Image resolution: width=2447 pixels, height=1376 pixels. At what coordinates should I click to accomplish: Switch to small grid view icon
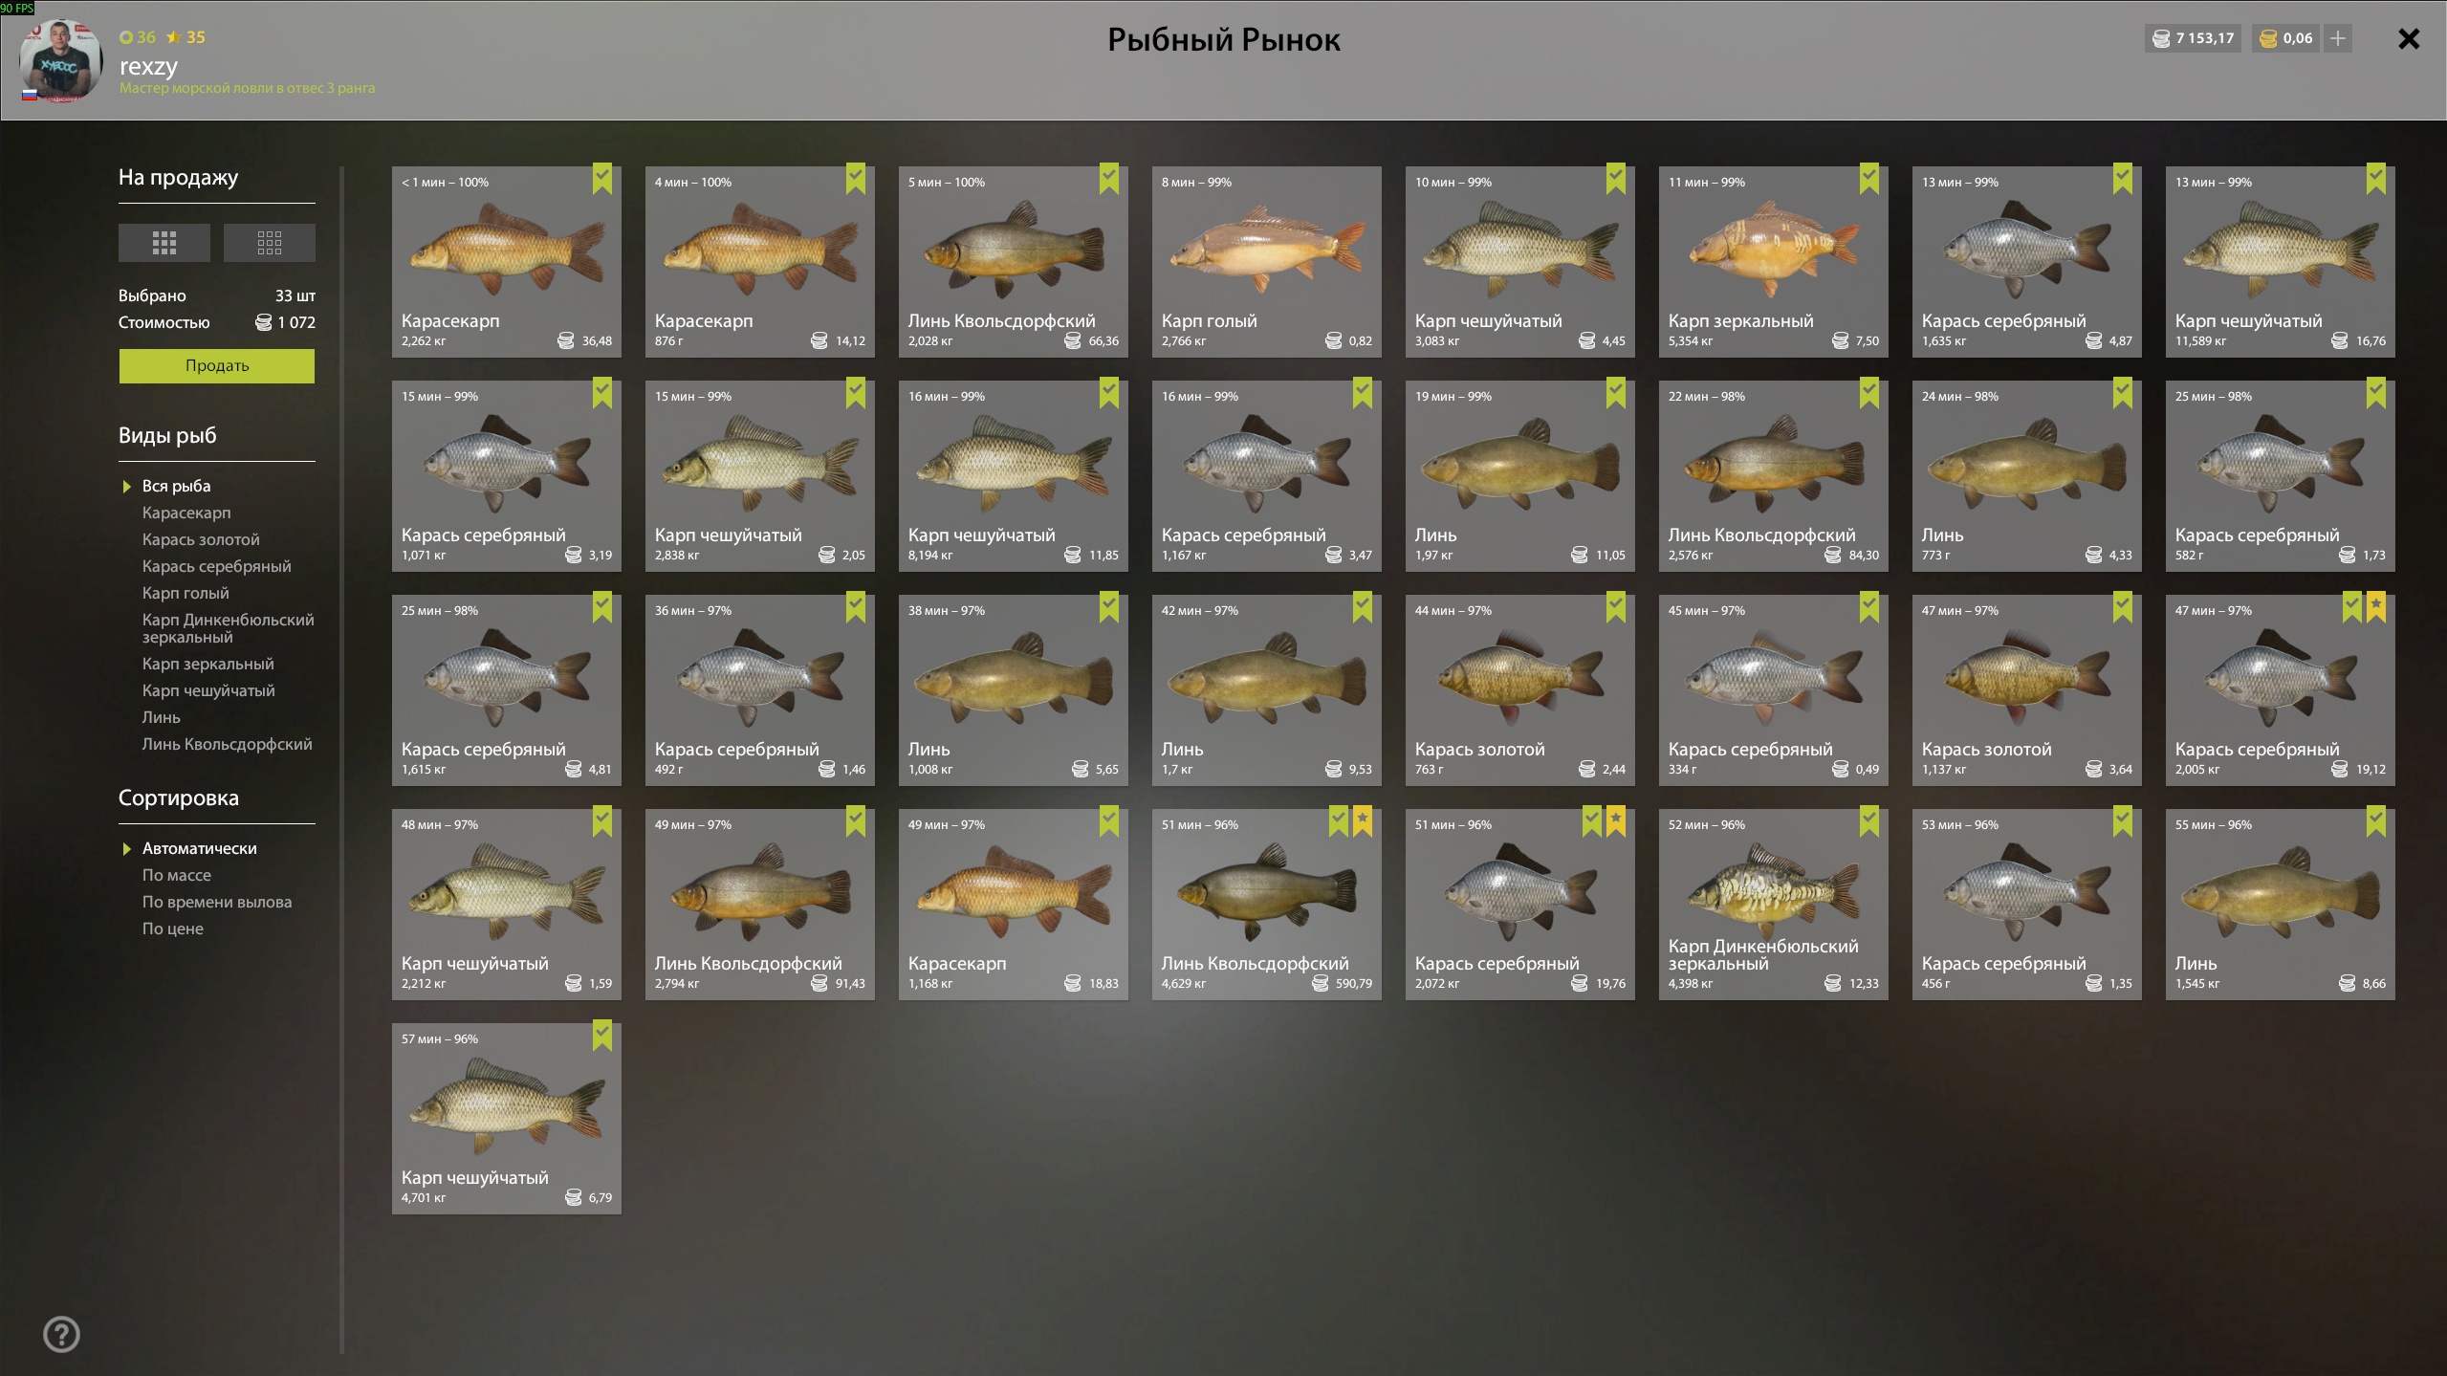269,243
